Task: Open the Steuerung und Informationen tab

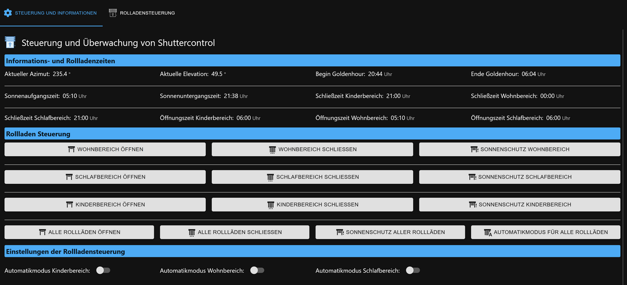Action: (51, 13)
